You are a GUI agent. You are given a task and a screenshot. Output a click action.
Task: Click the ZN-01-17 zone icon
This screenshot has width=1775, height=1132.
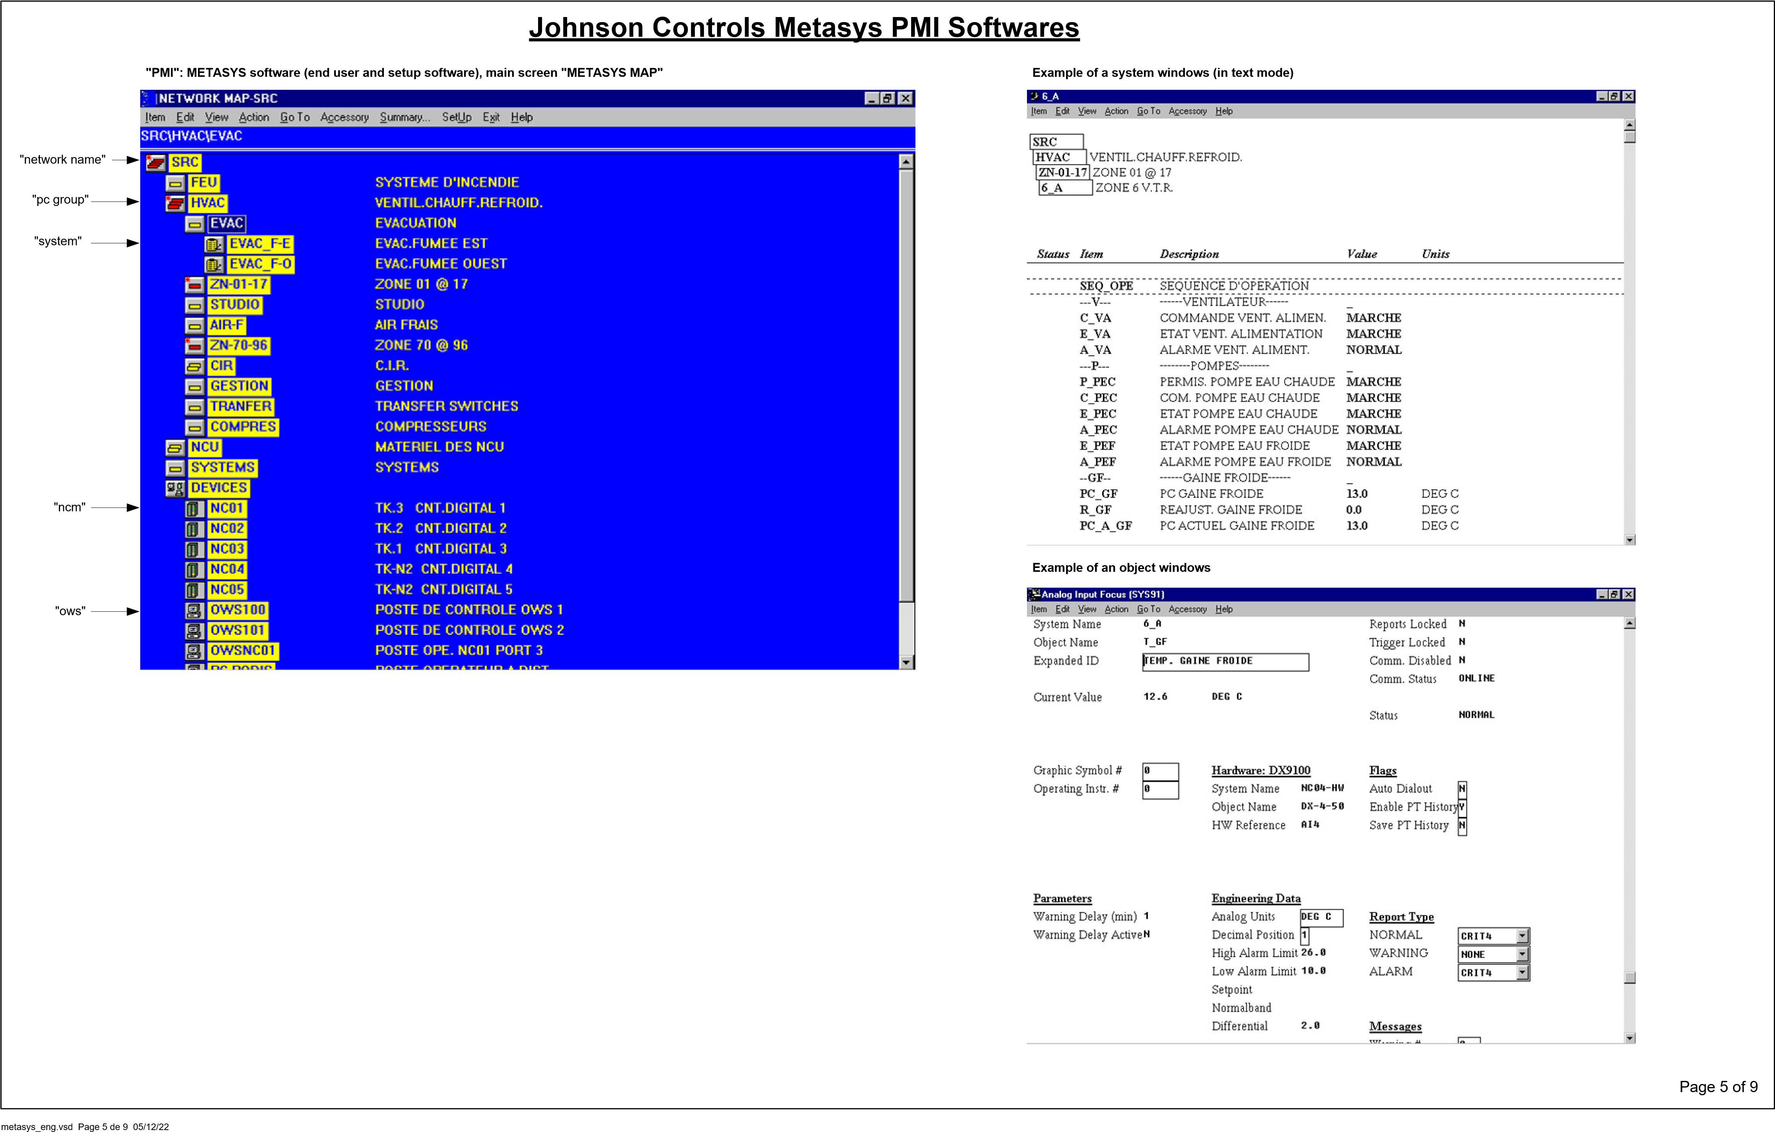(194, 285)
